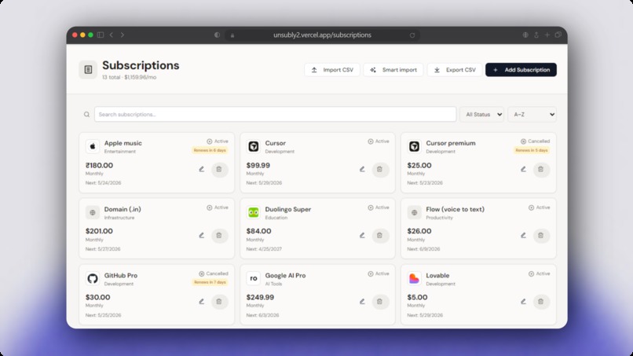Screen dimensions: 633x356
Task: Open Smart import
Action: click(x=393, y=69)
